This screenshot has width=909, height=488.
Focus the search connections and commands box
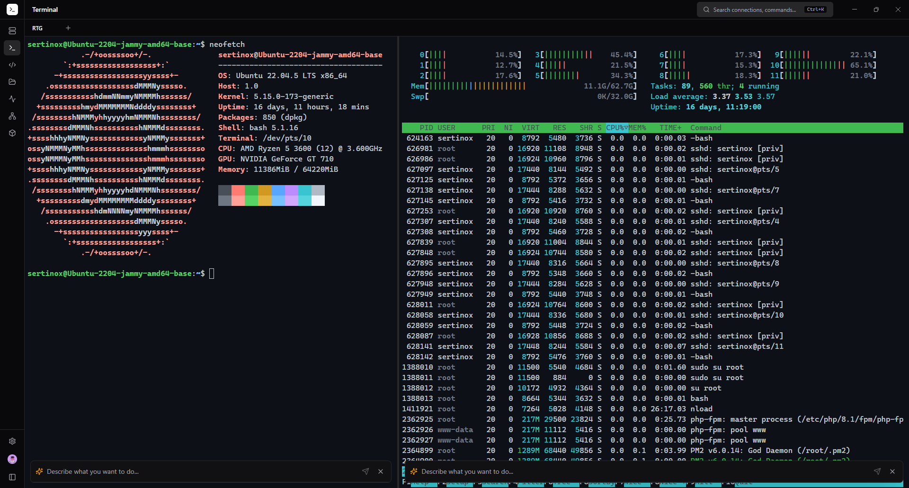click(755, 9)
